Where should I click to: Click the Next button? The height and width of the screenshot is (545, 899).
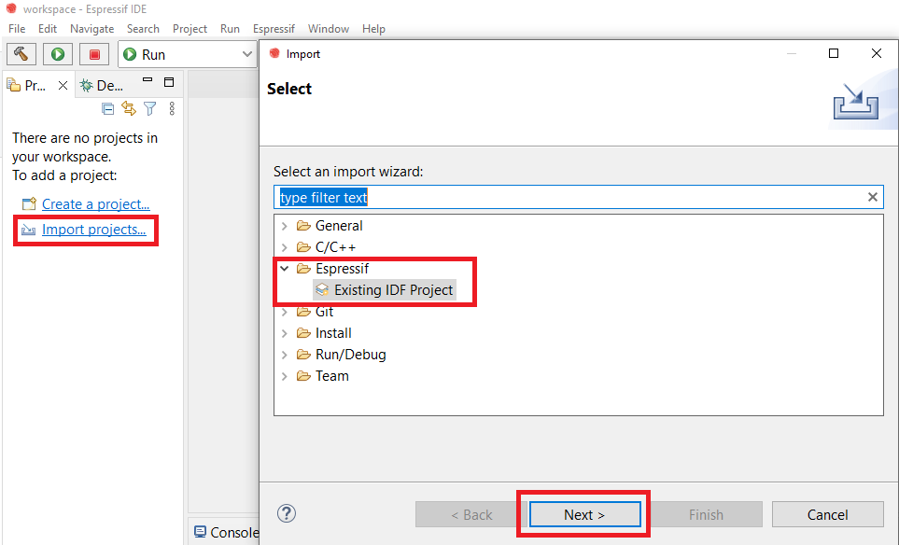(x=584, y=514)
